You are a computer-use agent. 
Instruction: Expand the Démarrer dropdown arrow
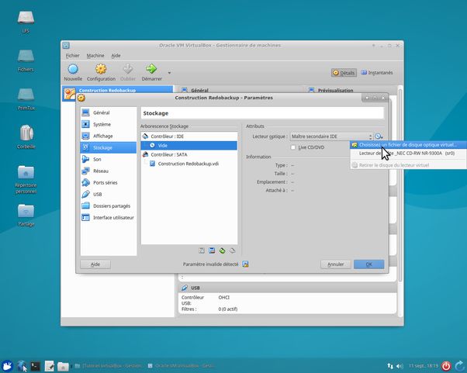tap(169, 73)
